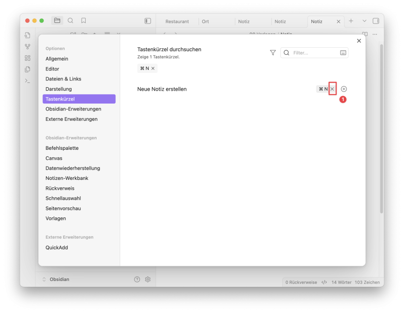Switch to the Restaurant tab
The width and height of the screenshot is (404, 313).
click(177, 22)
